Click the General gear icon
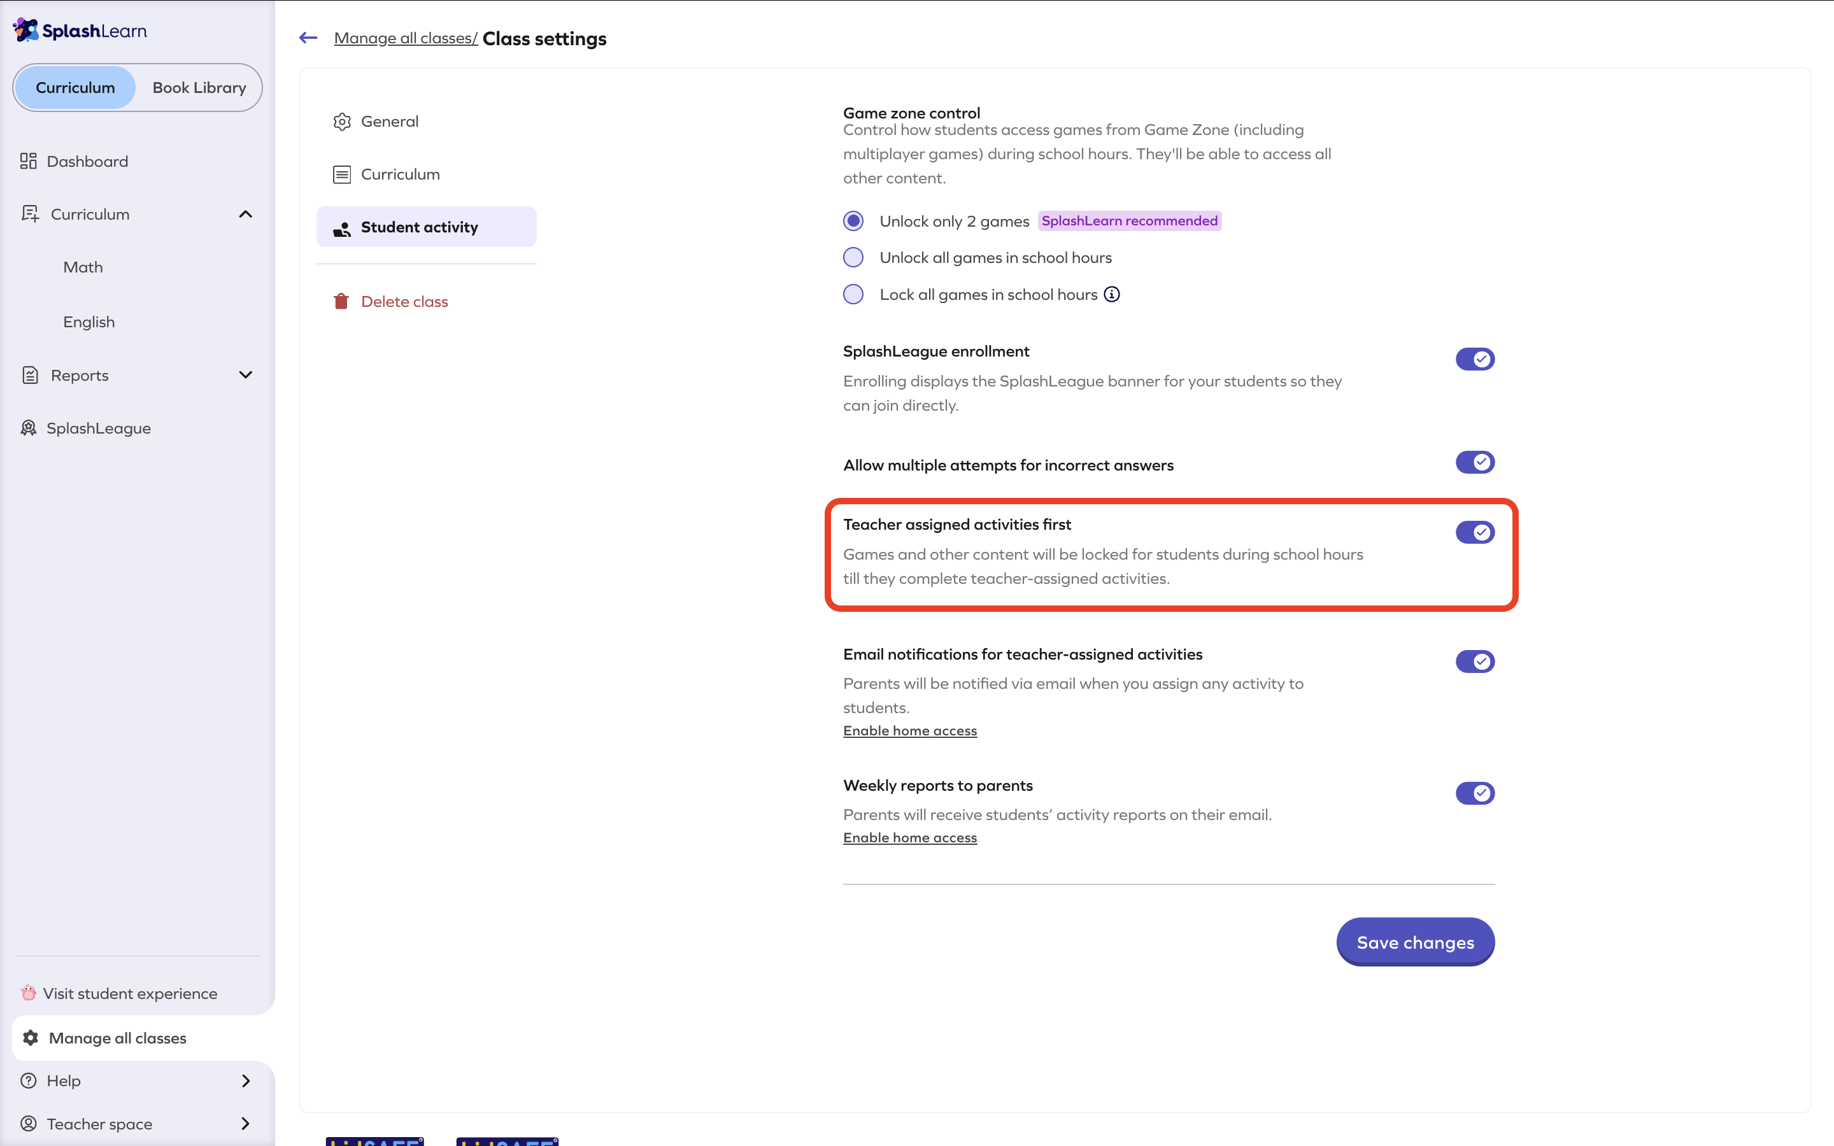This screenshot has width=1834, height=1146. click(x=342, y=121)
